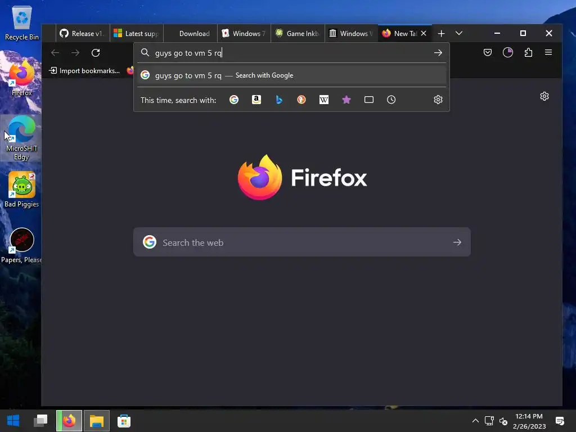
Task: Expand the list all tabs chevron
Action: click(x=459, y=33)
